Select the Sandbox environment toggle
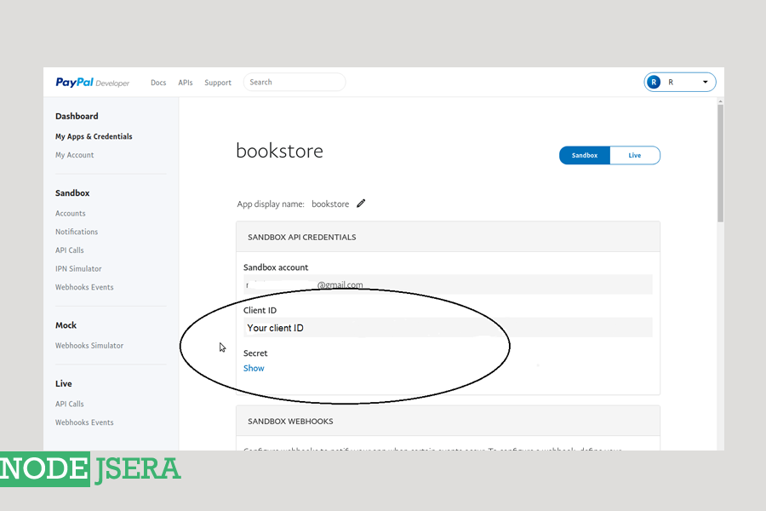This screenshot has height=511, width=766. pos(585,156)
